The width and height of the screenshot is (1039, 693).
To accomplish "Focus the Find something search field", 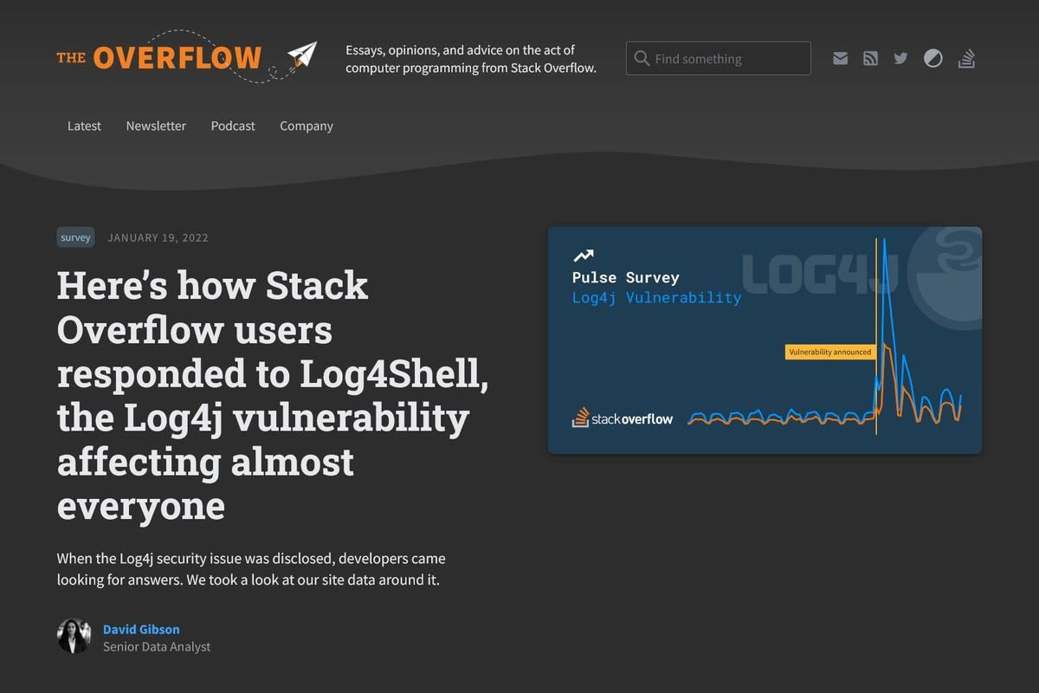I will (718, 58).
